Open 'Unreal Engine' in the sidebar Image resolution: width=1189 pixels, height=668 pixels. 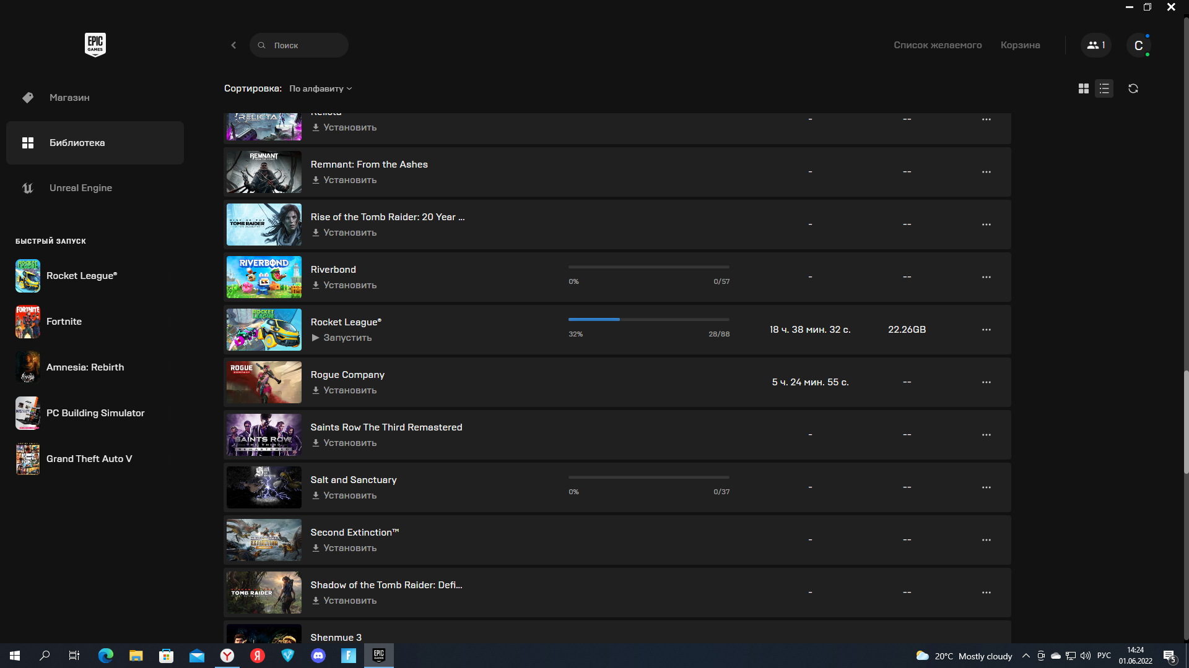point(95,188)
